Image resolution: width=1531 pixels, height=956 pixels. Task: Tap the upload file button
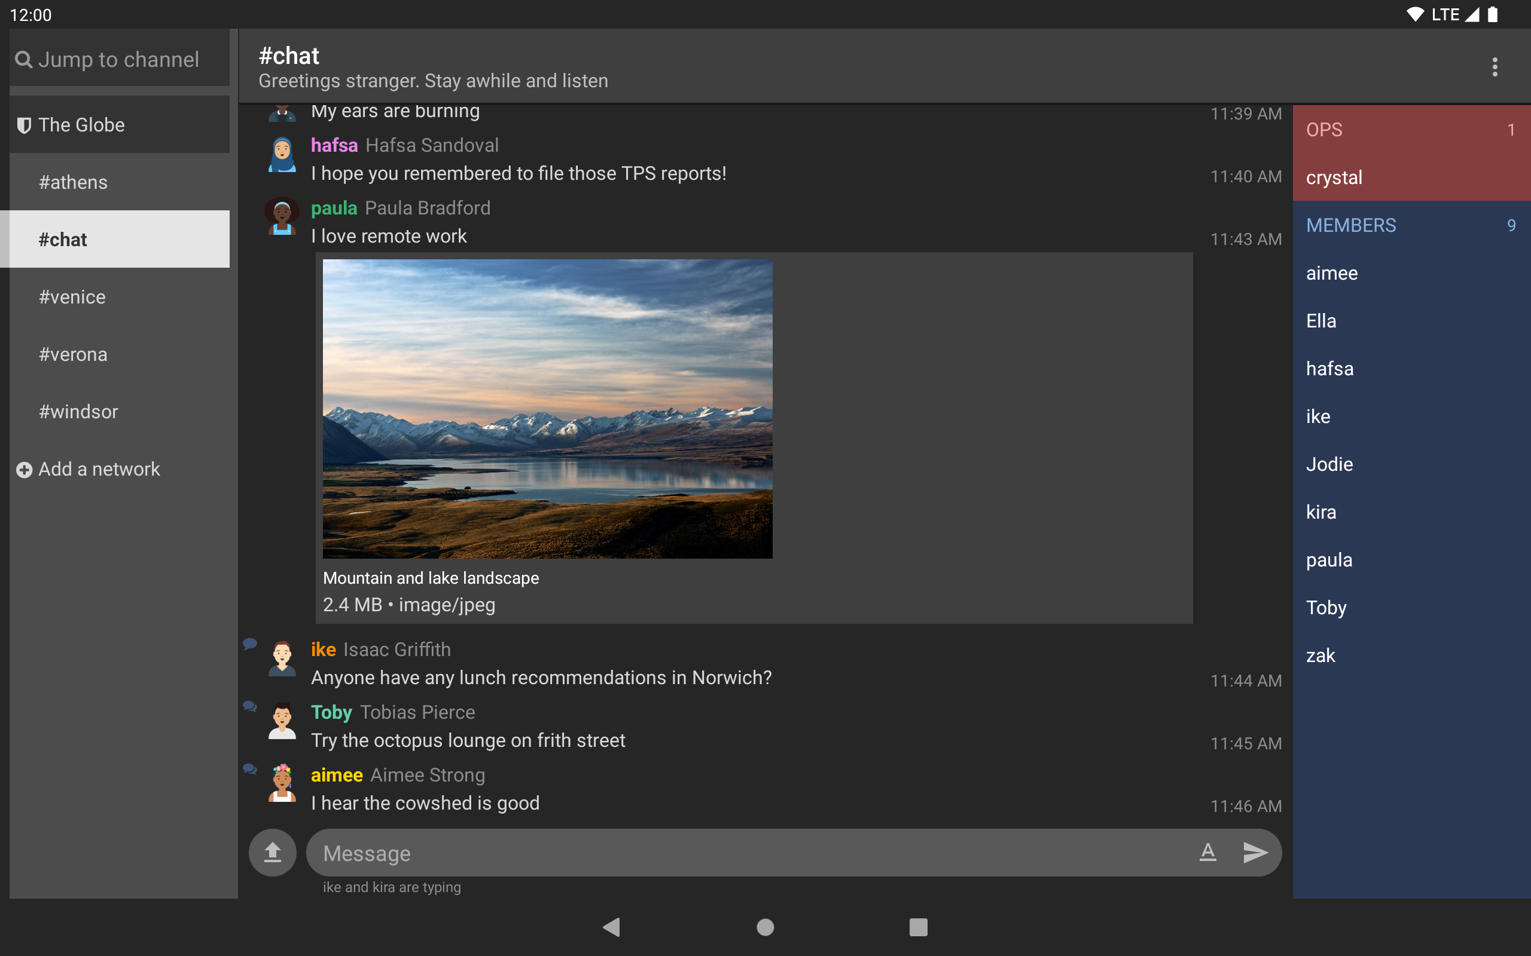coord(273,852)
